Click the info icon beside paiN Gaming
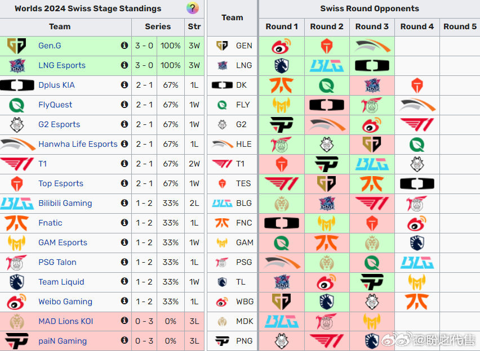The height and width of the screenshot is (351, 480). [x=125, y=341]
